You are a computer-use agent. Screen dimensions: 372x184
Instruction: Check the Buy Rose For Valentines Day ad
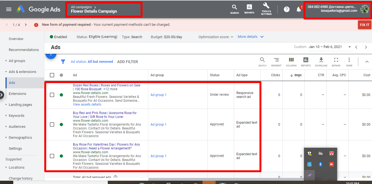click(x=52, y=156)
